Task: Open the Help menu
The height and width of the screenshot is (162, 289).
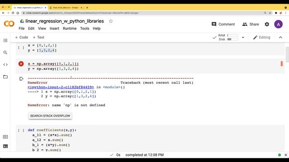Action: pyautogui.click(x=97, y=28)
